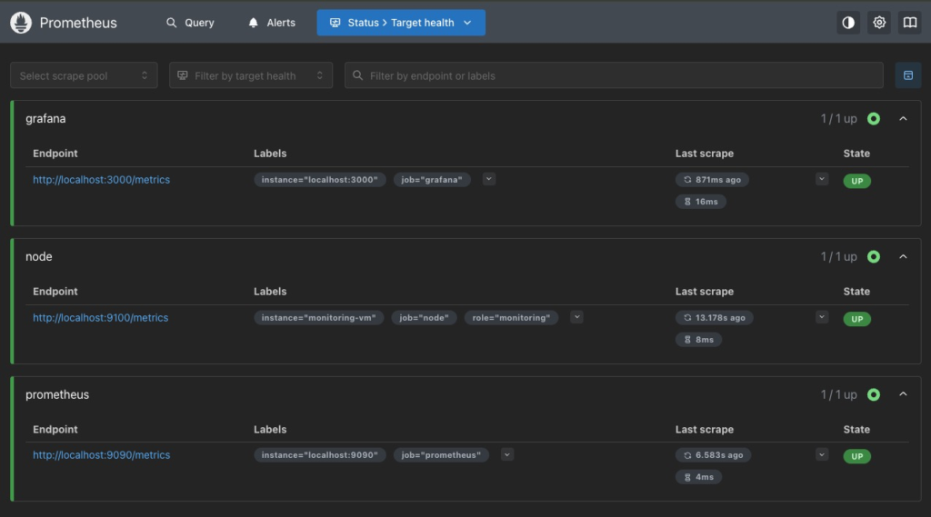Screen dimensions: 931x517
Task: Expand labels for the node target
Action: click(x=576, y=318)
